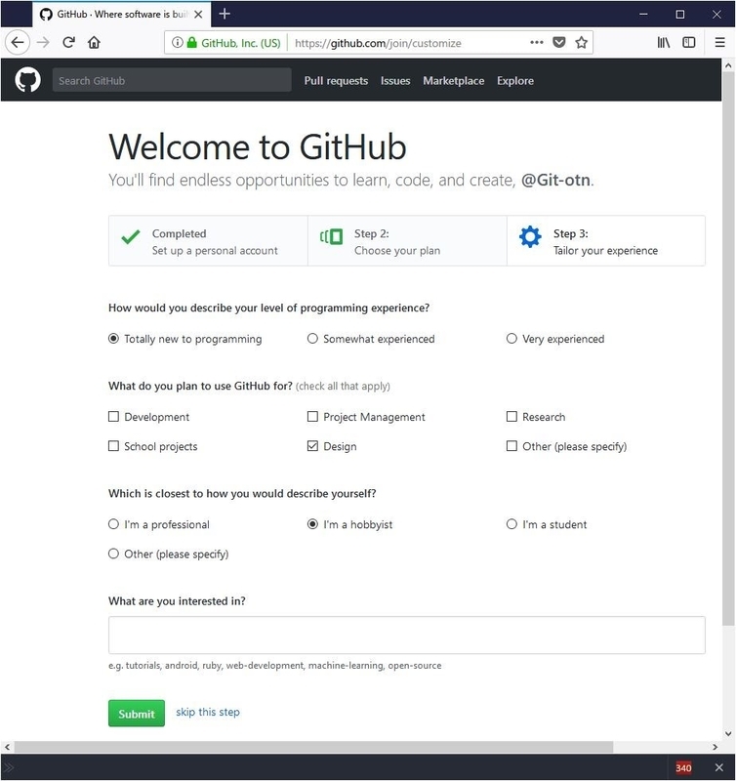Choose the I'm a student option
Screen dimensions: 736x781
pyautogui.click(x=511, y=524)
